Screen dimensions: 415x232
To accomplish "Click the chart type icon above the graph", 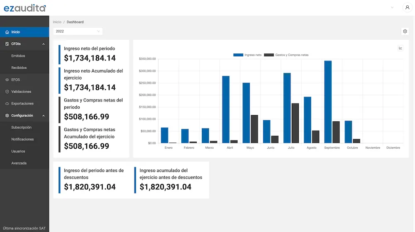I will (x=400, y=48).
